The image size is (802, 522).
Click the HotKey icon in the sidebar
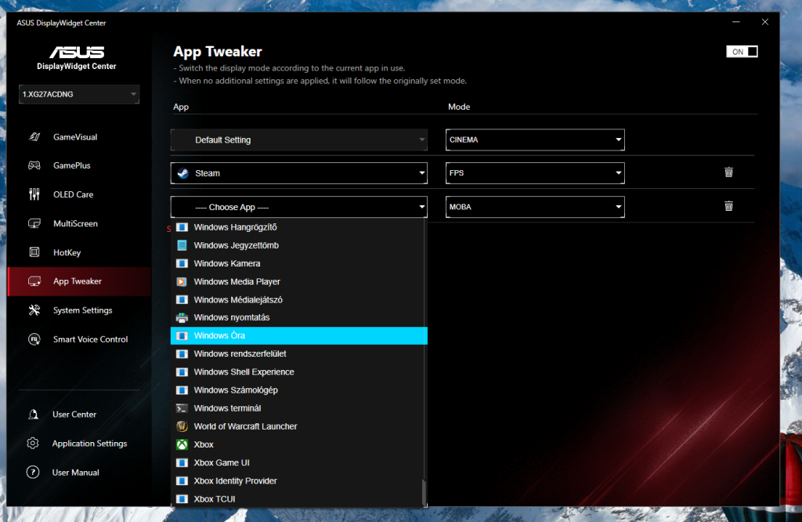click(34, 252)
